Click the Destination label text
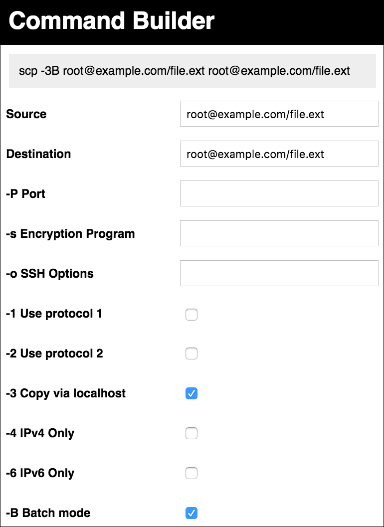The width and height of the screenshot is (384, 527). pos(39,154)
